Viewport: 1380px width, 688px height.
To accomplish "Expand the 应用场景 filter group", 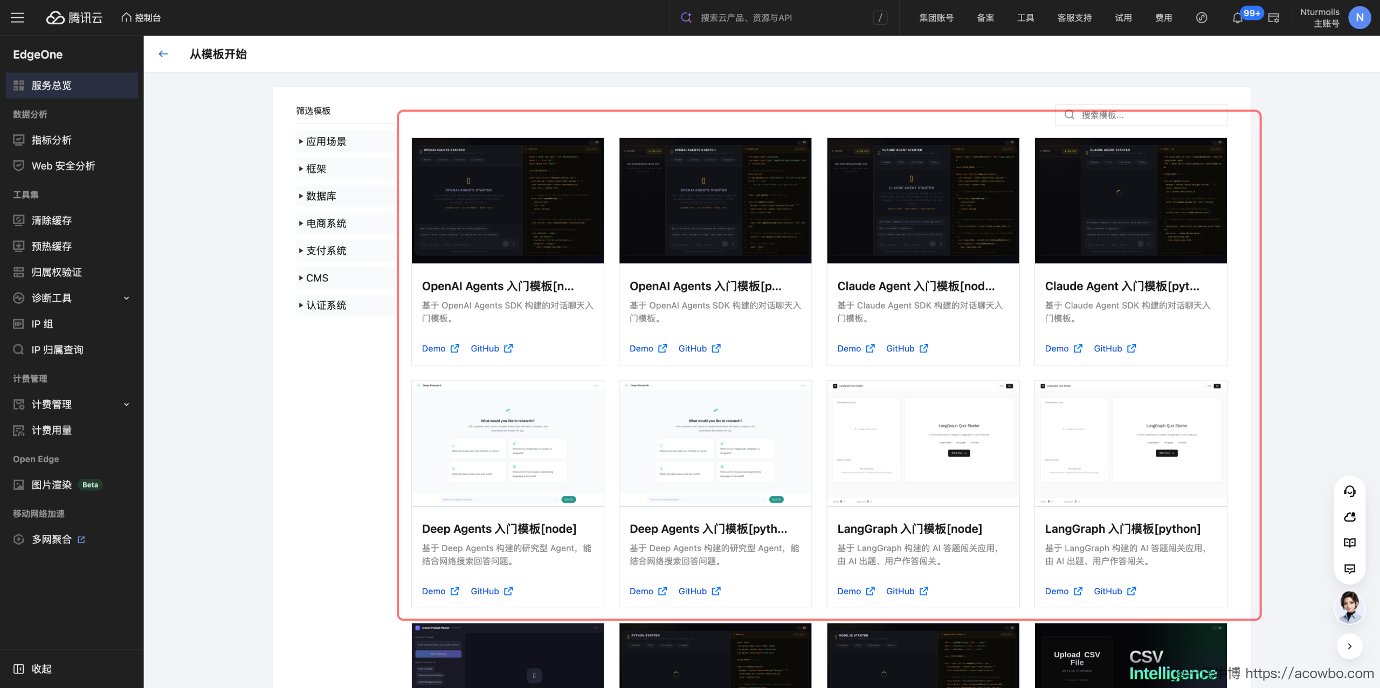I will tap(345, 142).
